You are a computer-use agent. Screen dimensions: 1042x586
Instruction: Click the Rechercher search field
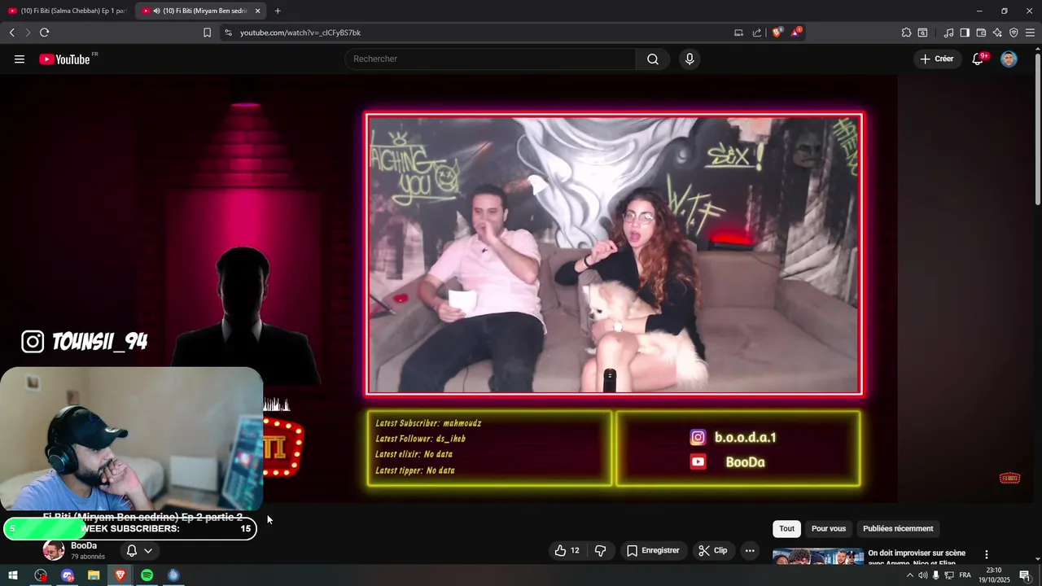tap(491, 59)
